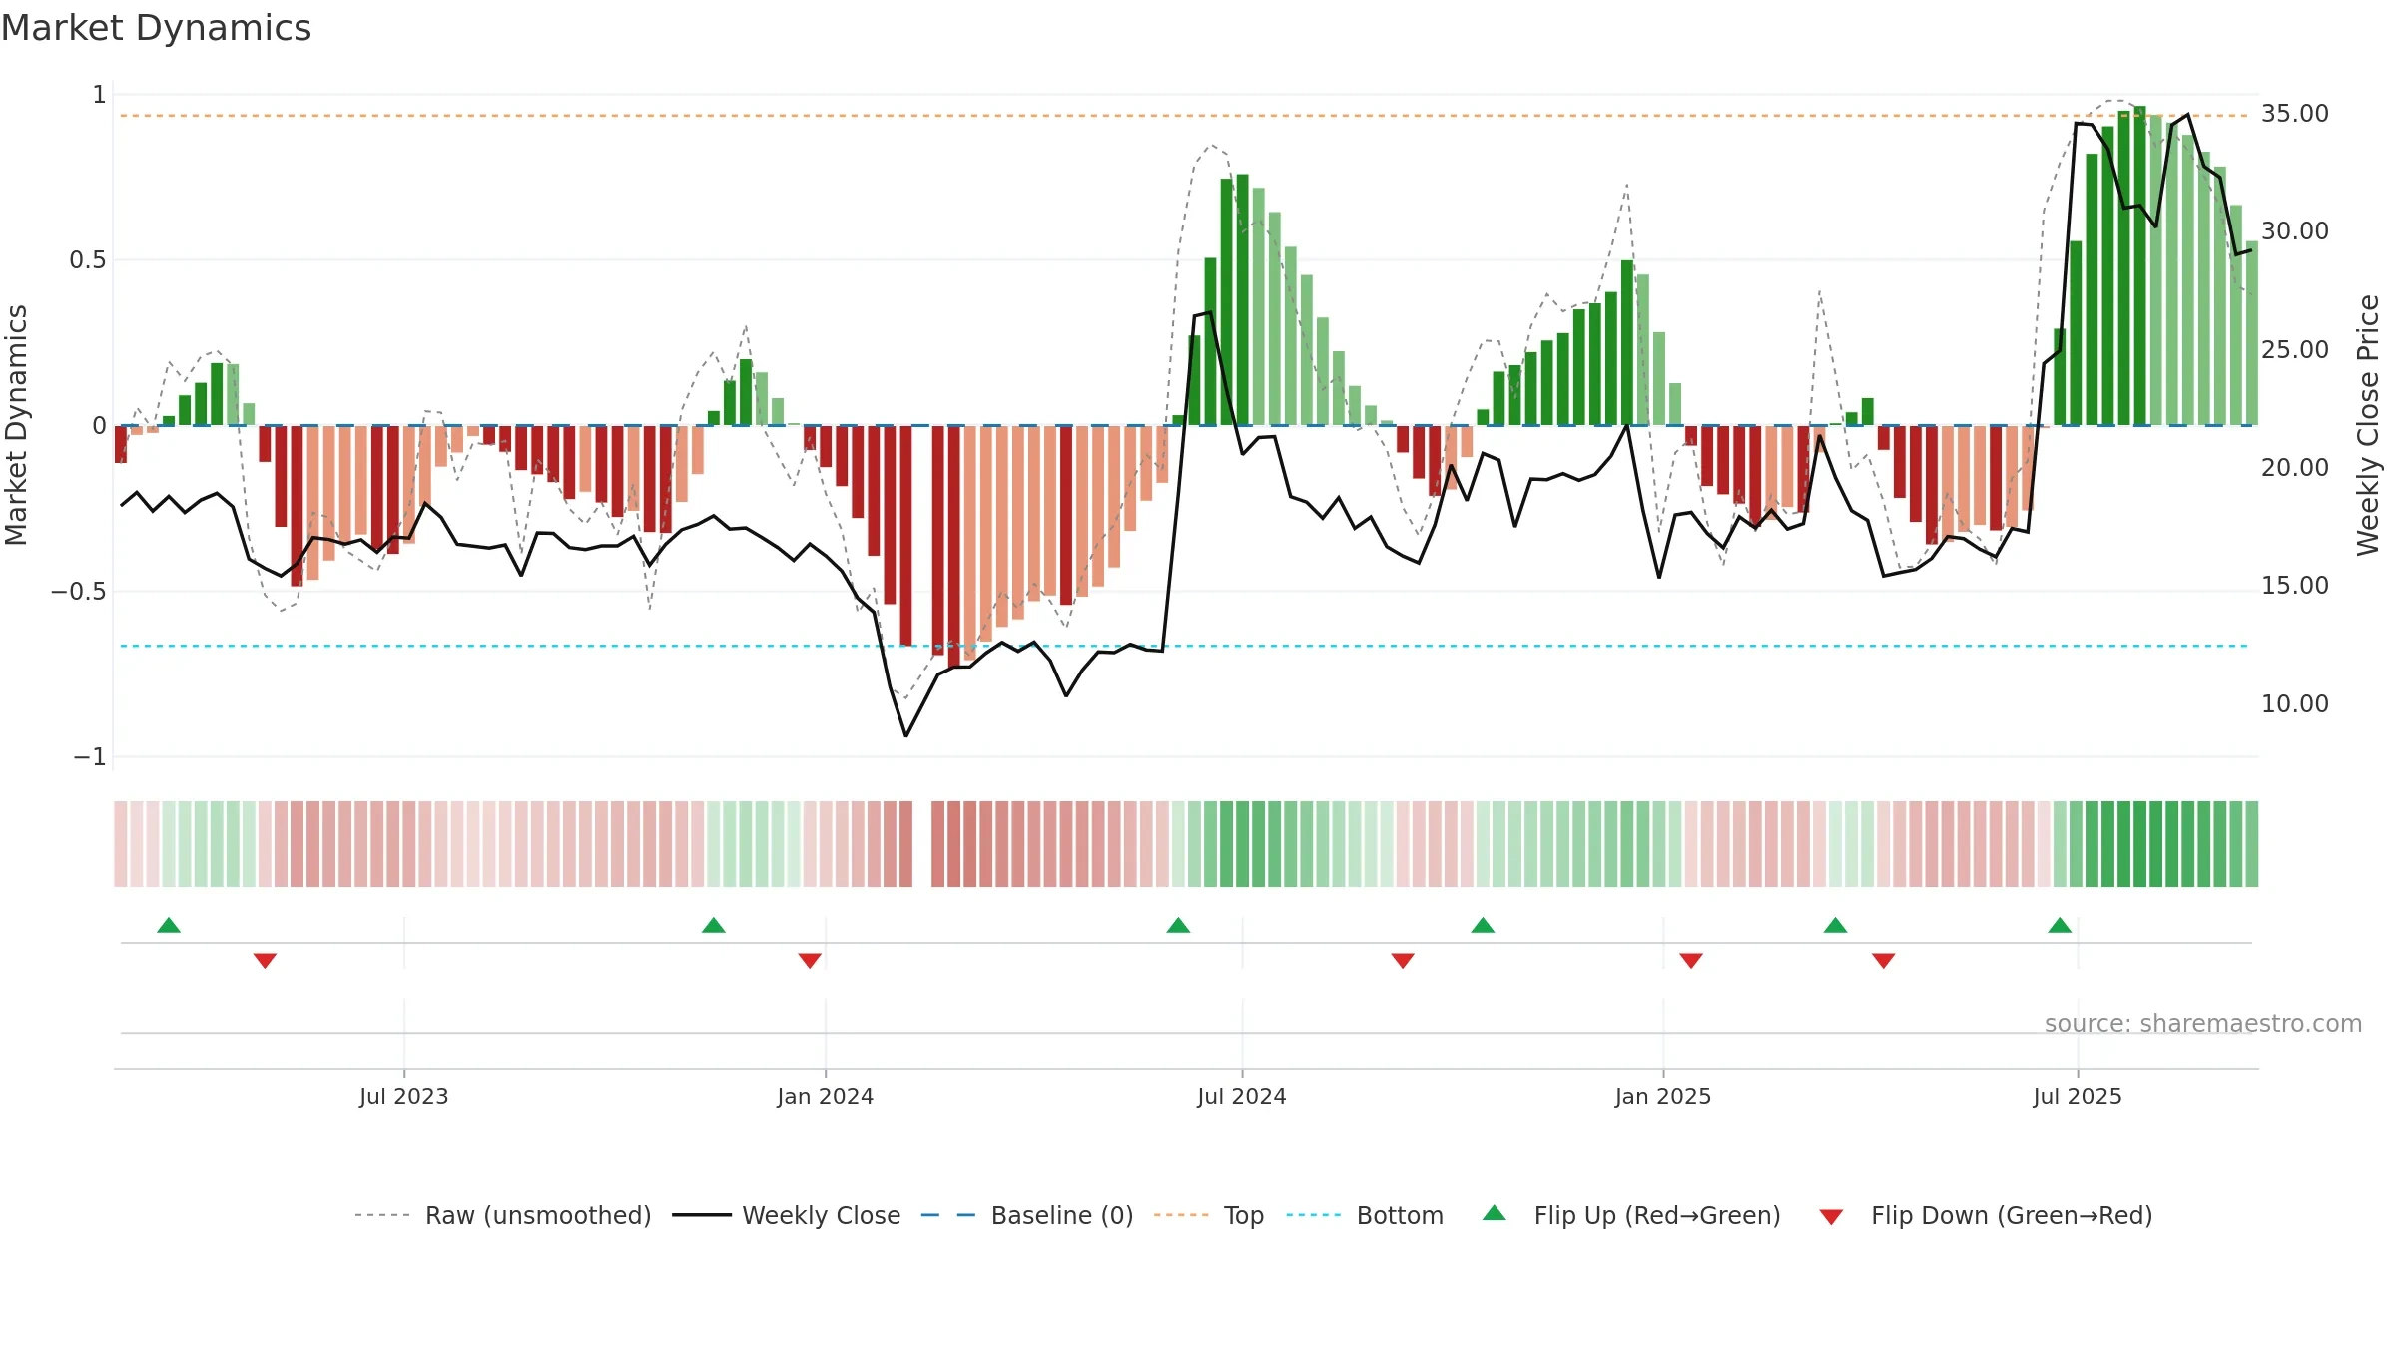Click the Weekly Close Price axis title
2396x1347 pixels.
pyautogui.click(x=2368, y=425)
